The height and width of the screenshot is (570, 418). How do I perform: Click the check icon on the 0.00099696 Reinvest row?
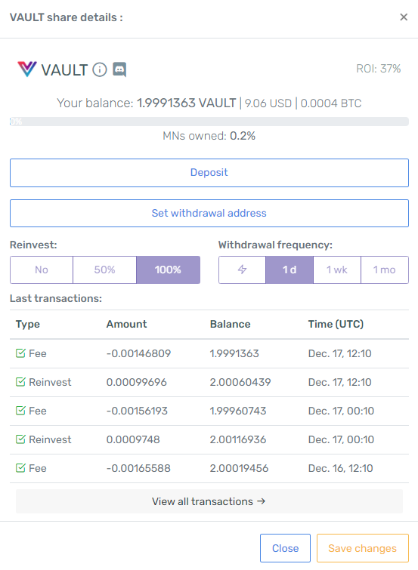pyautogui.click(x=20, y=382)
